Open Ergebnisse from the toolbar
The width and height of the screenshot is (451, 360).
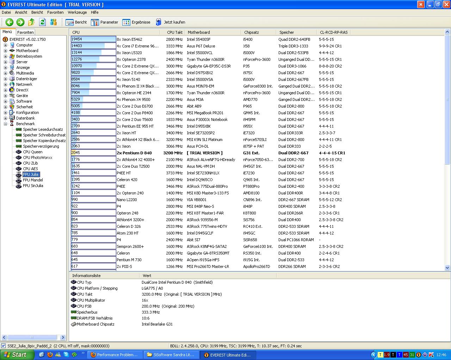136,22
